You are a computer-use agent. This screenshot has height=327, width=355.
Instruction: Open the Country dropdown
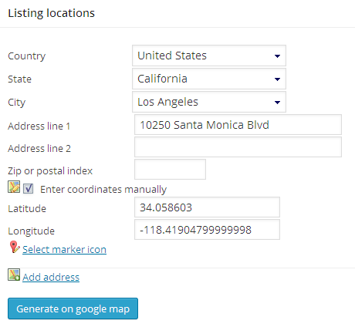point(209,56)
